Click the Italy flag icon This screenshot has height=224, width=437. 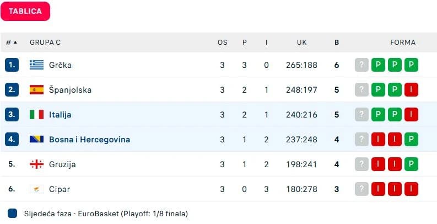[37, 115]
